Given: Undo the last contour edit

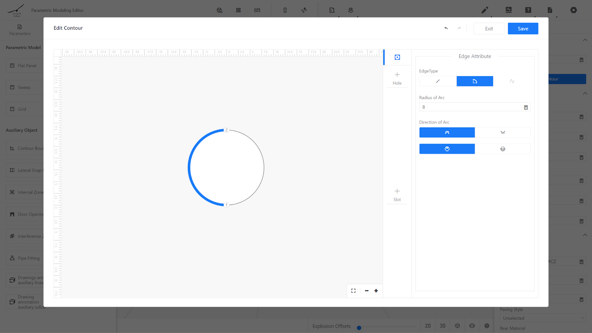Looking at the screenshot, I should click(x=446, y=28).
